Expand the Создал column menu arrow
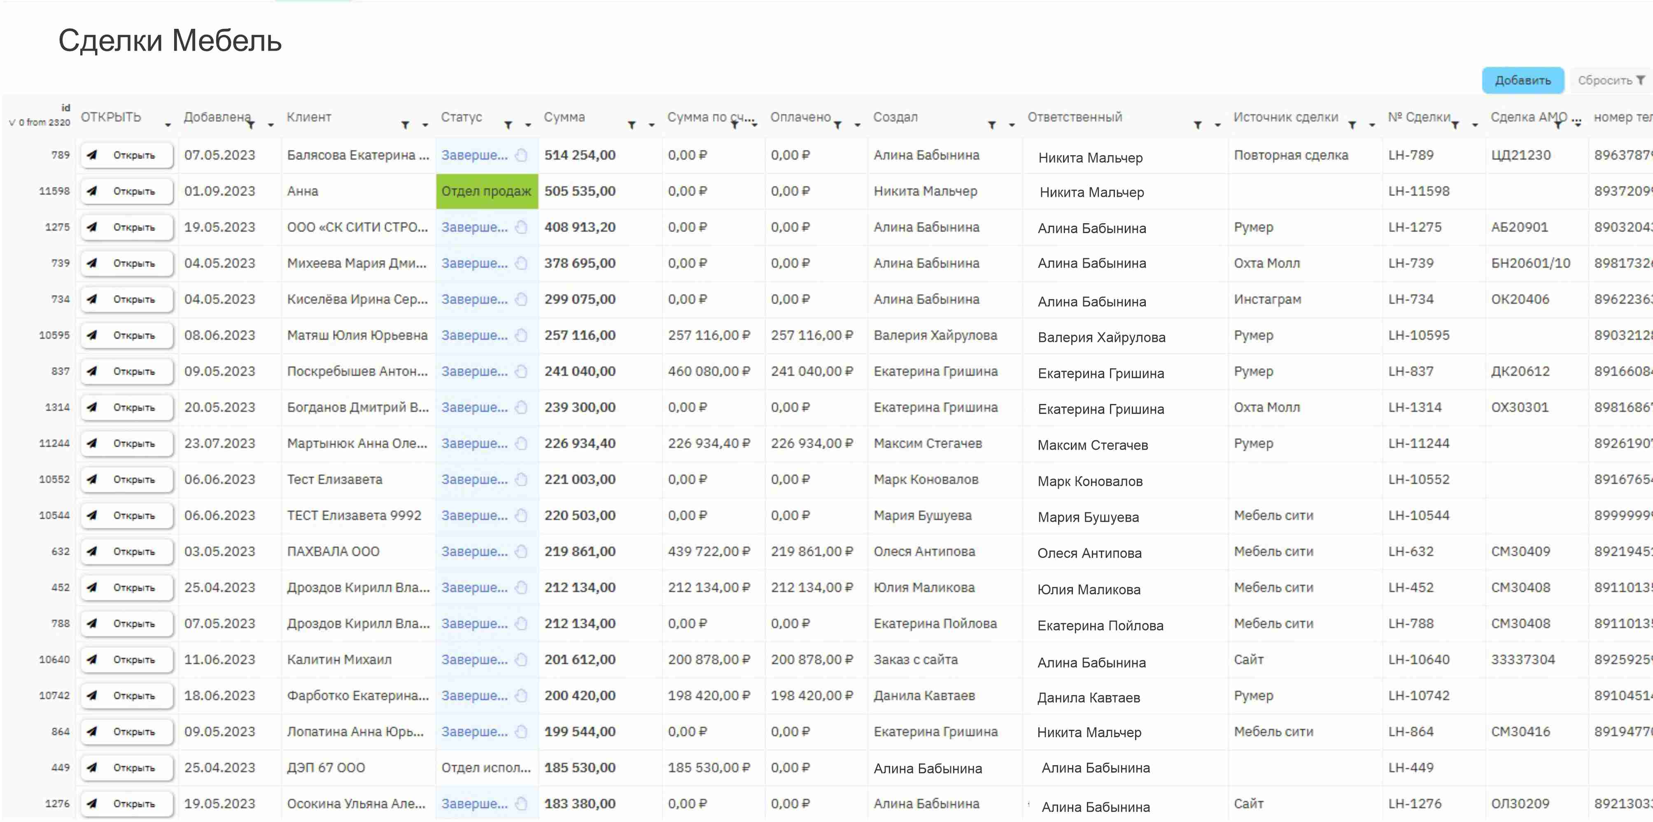This screenshot has height=822, width=1653. pos(1012,125)
